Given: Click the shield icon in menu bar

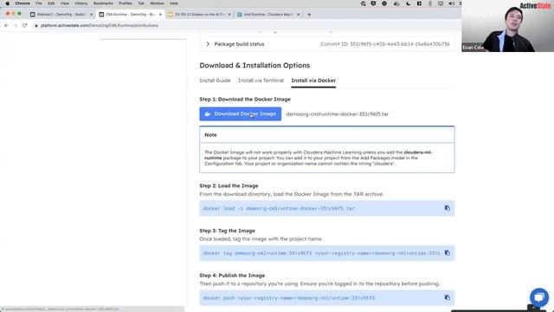Looking at the screenshot, I should [373, 3].
